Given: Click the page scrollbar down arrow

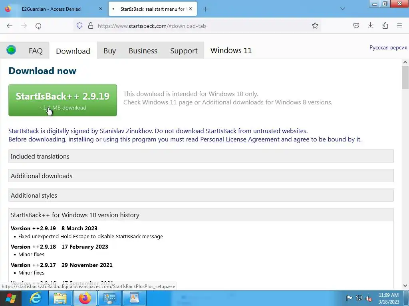Looking at the screenshot, I should 405,285.
